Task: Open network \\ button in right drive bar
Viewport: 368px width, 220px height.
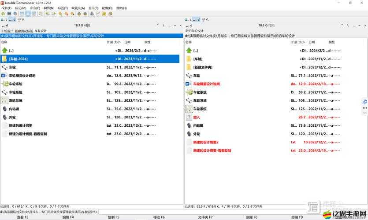Action: [x=205, y=20]
